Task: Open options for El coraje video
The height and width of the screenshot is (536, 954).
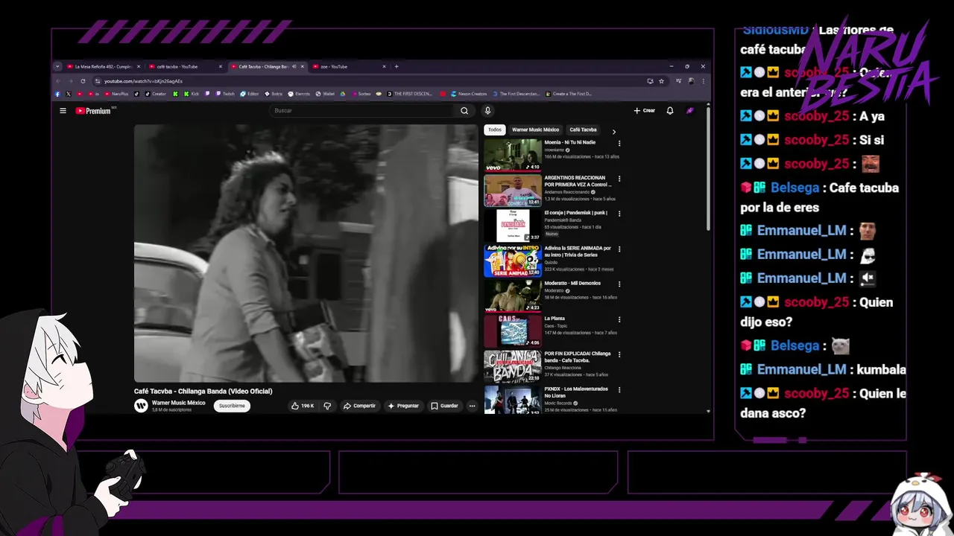Action: pos(619,214)
